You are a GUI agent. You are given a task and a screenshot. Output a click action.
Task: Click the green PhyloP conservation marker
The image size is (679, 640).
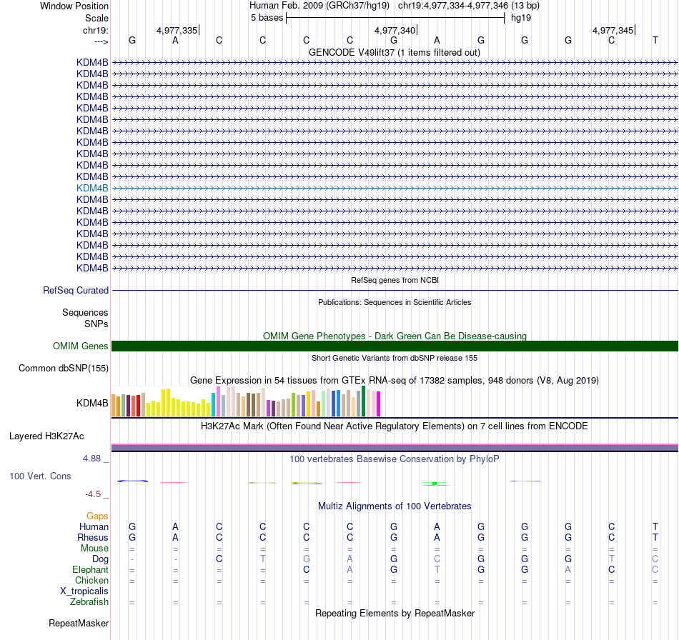pyautogui.click(x=435, y=484)
